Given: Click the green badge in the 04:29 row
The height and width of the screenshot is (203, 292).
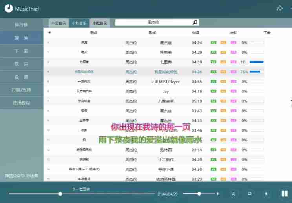Looking at the screenshot, I should (214, 52).
